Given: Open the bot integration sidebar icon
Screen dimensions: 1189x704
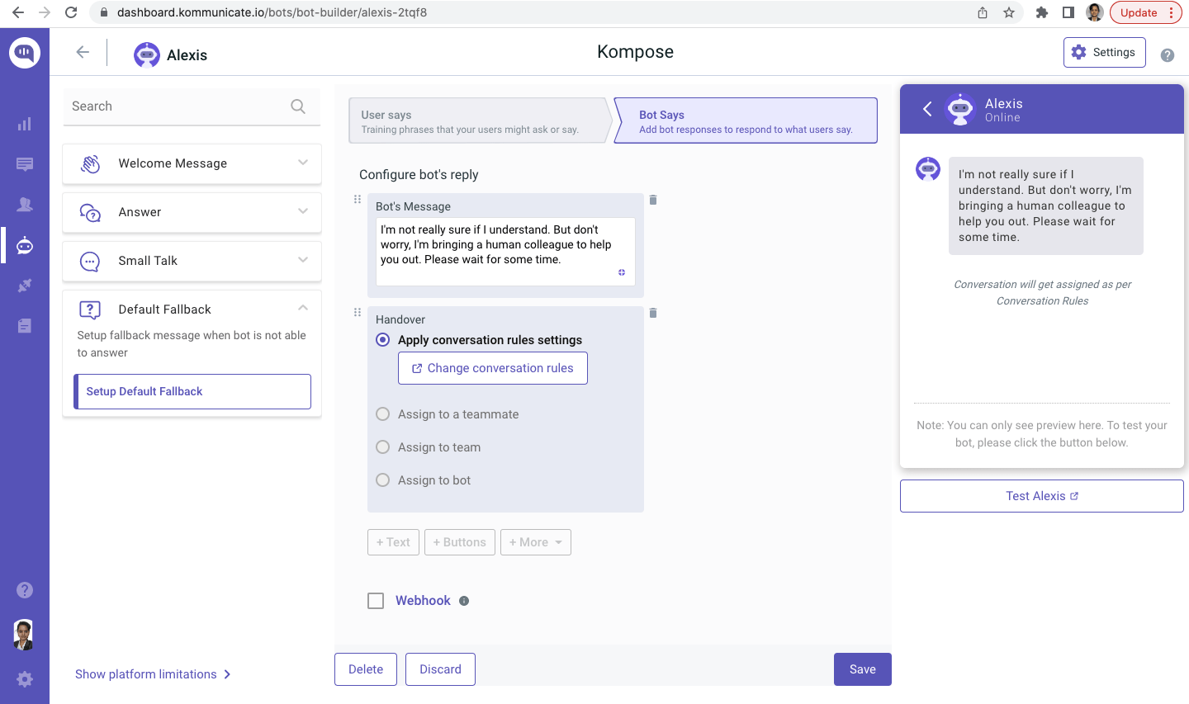Looking at the screenshot, I should (x=25, y=245).
